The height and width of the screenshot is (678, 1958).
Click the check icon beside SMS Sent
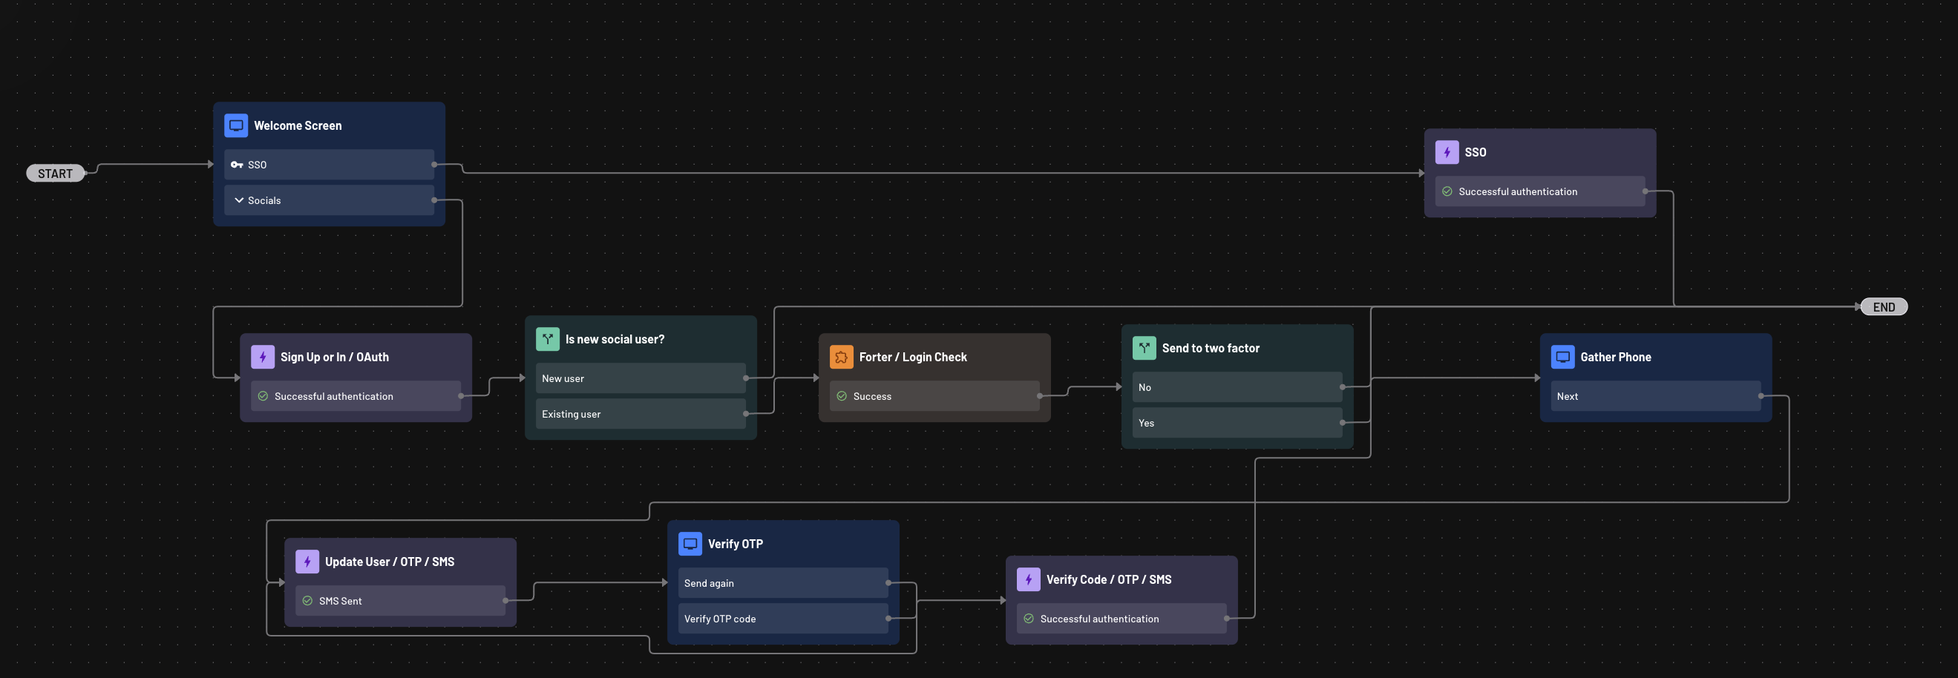(309, 601)
